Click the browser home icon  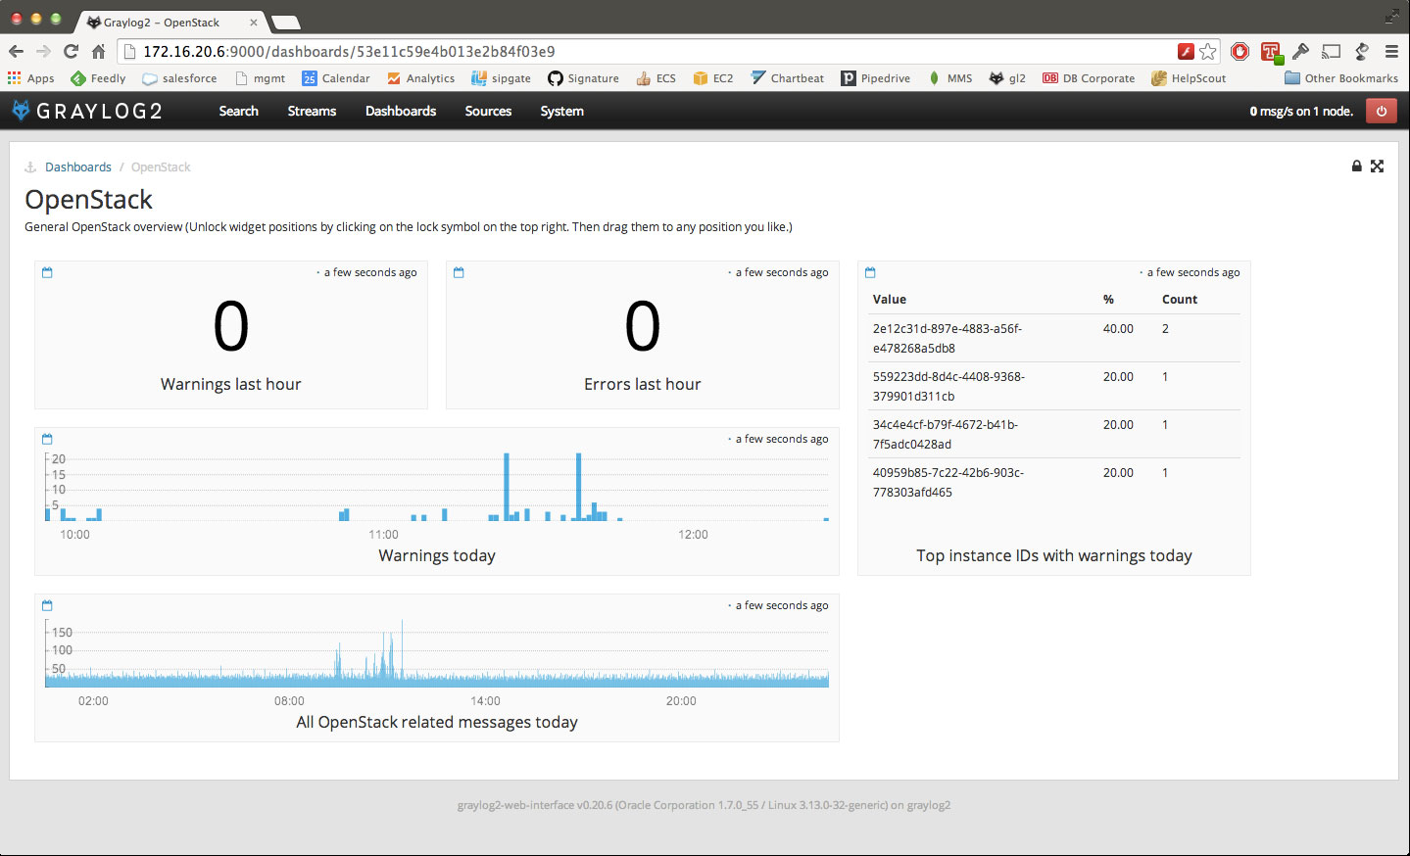98,51
